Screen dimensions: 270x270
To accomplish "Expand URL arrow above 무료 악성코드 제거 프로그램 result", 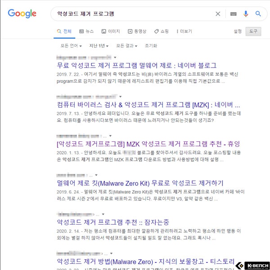I will click(x=115, y=57).
